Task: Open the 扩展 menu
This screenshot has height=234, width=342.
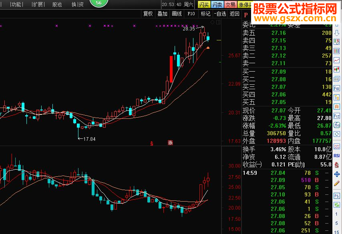Action: [38, 4]
